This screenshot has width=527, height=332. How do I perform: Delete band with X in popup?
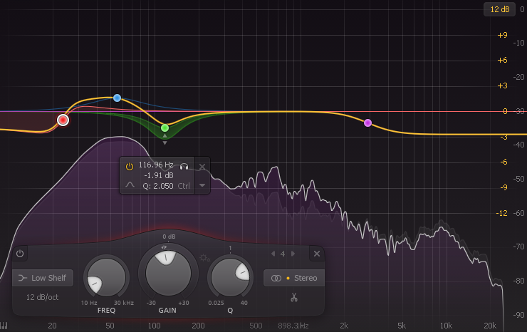(x=202, y=167)
